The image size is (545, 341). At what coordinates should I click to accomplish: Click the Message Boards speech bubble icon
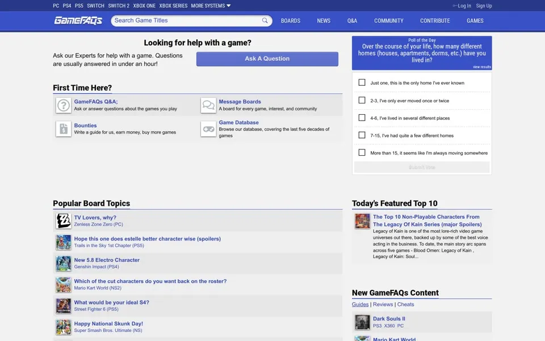tap(208, 106)
